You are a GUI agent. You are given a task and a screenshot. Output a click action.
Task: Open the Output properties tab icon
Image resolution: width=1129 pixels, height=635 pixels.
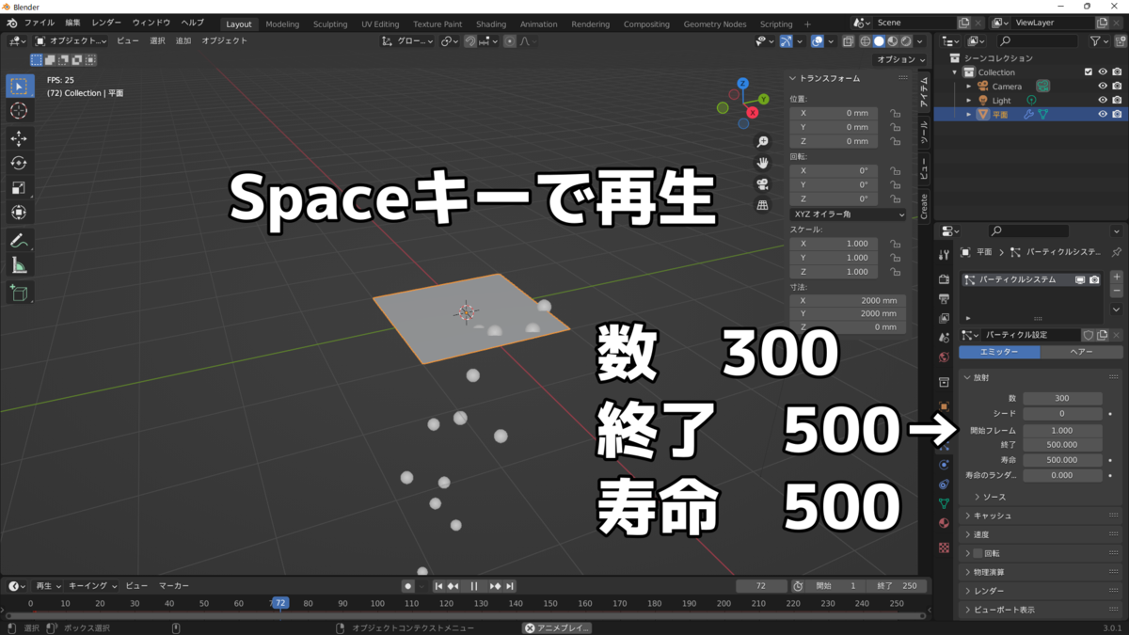point(944,299)
